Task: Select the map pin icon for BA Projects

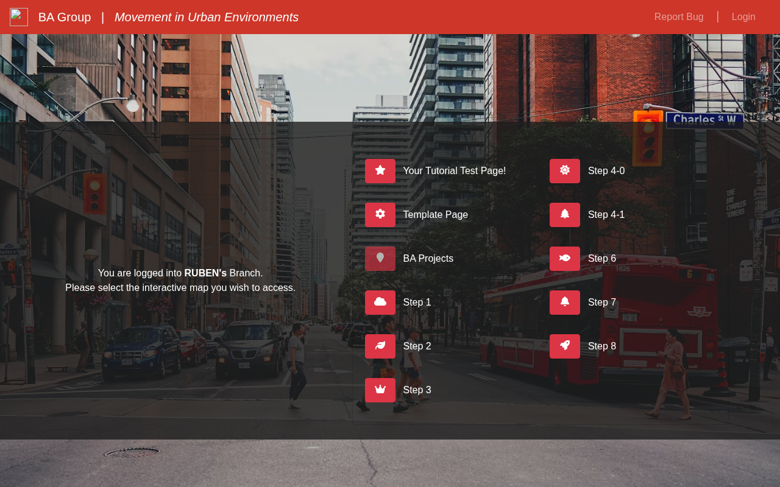Action: pyautogui.click(x=380, y=259)
